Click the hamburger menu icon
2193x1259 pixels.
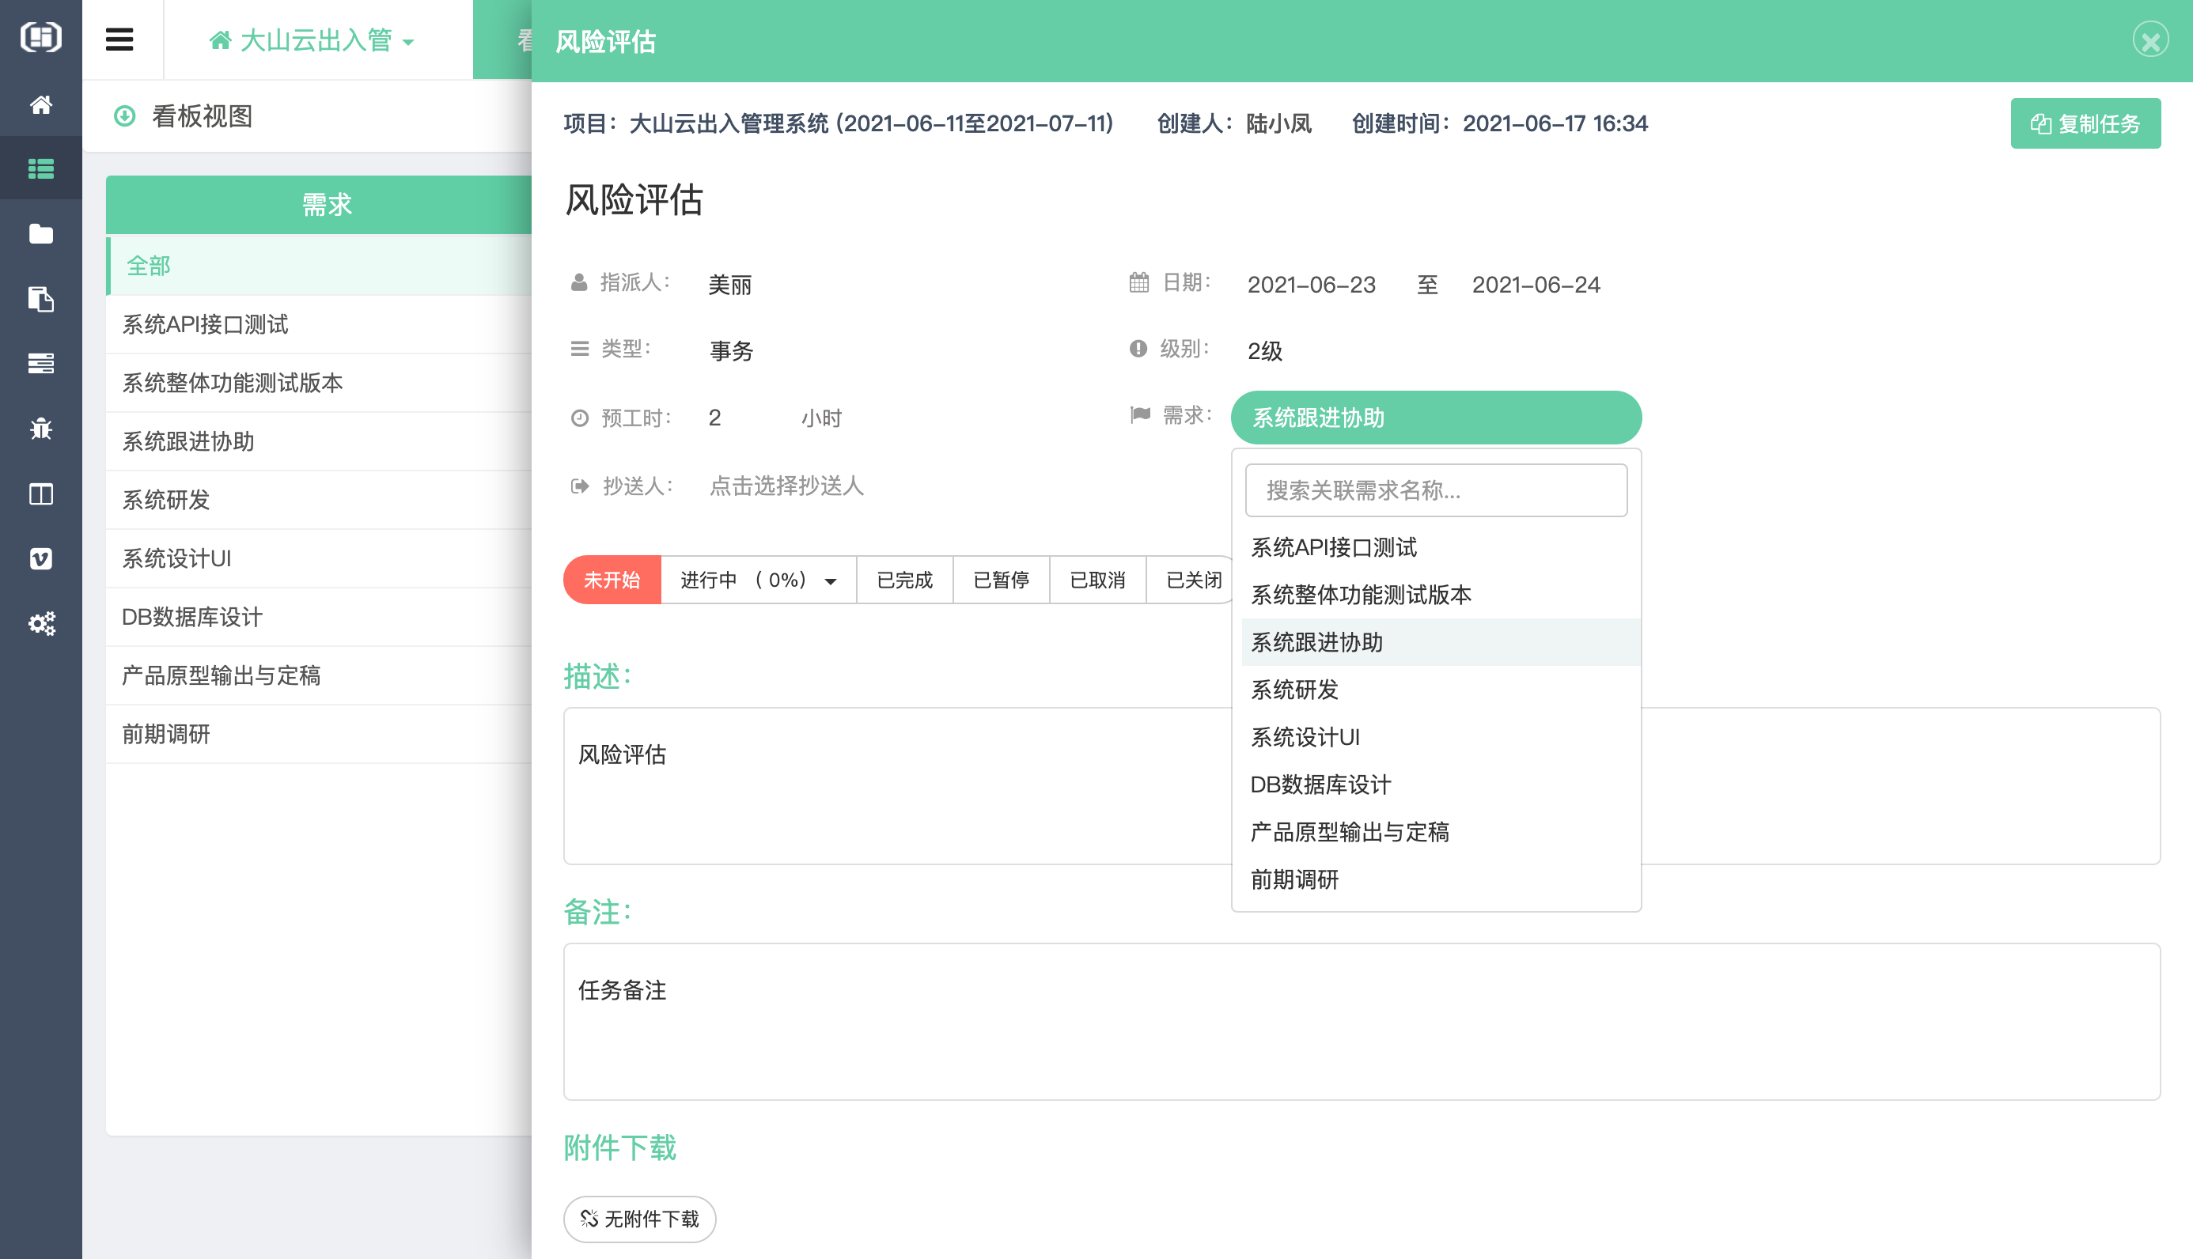pos(119,40)
